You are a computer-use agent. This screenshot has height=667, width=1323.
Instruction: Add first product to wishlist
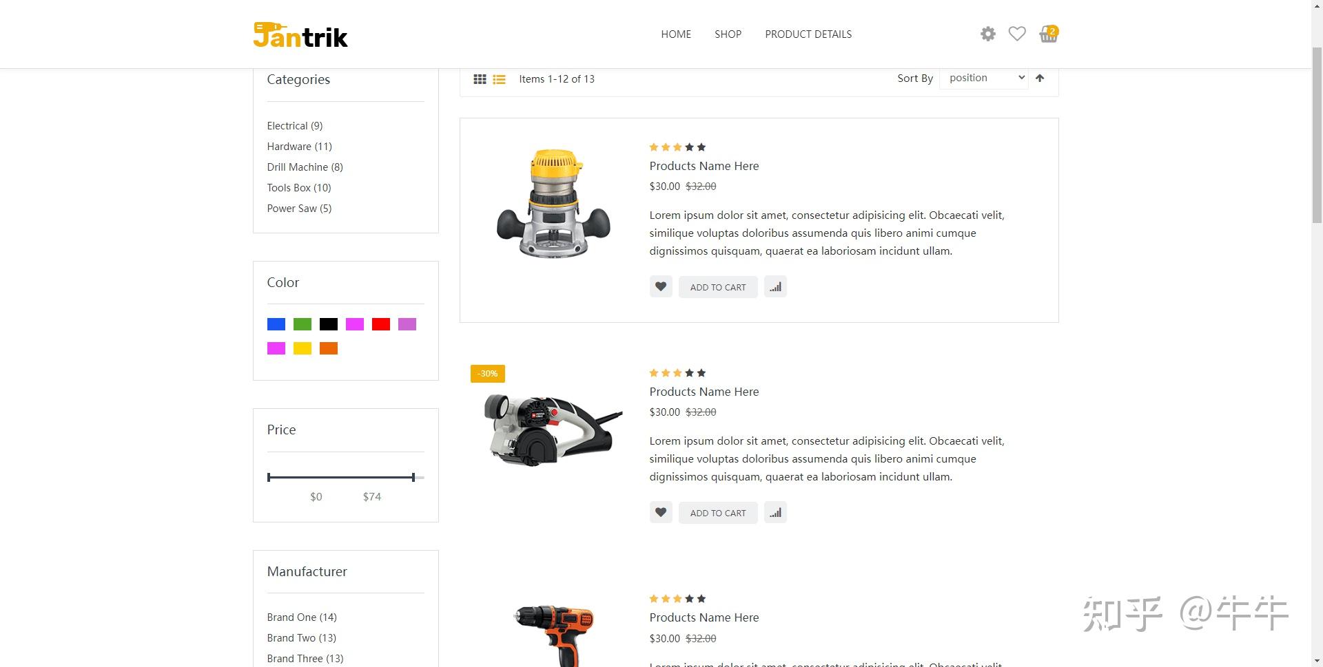coord(661,287)
